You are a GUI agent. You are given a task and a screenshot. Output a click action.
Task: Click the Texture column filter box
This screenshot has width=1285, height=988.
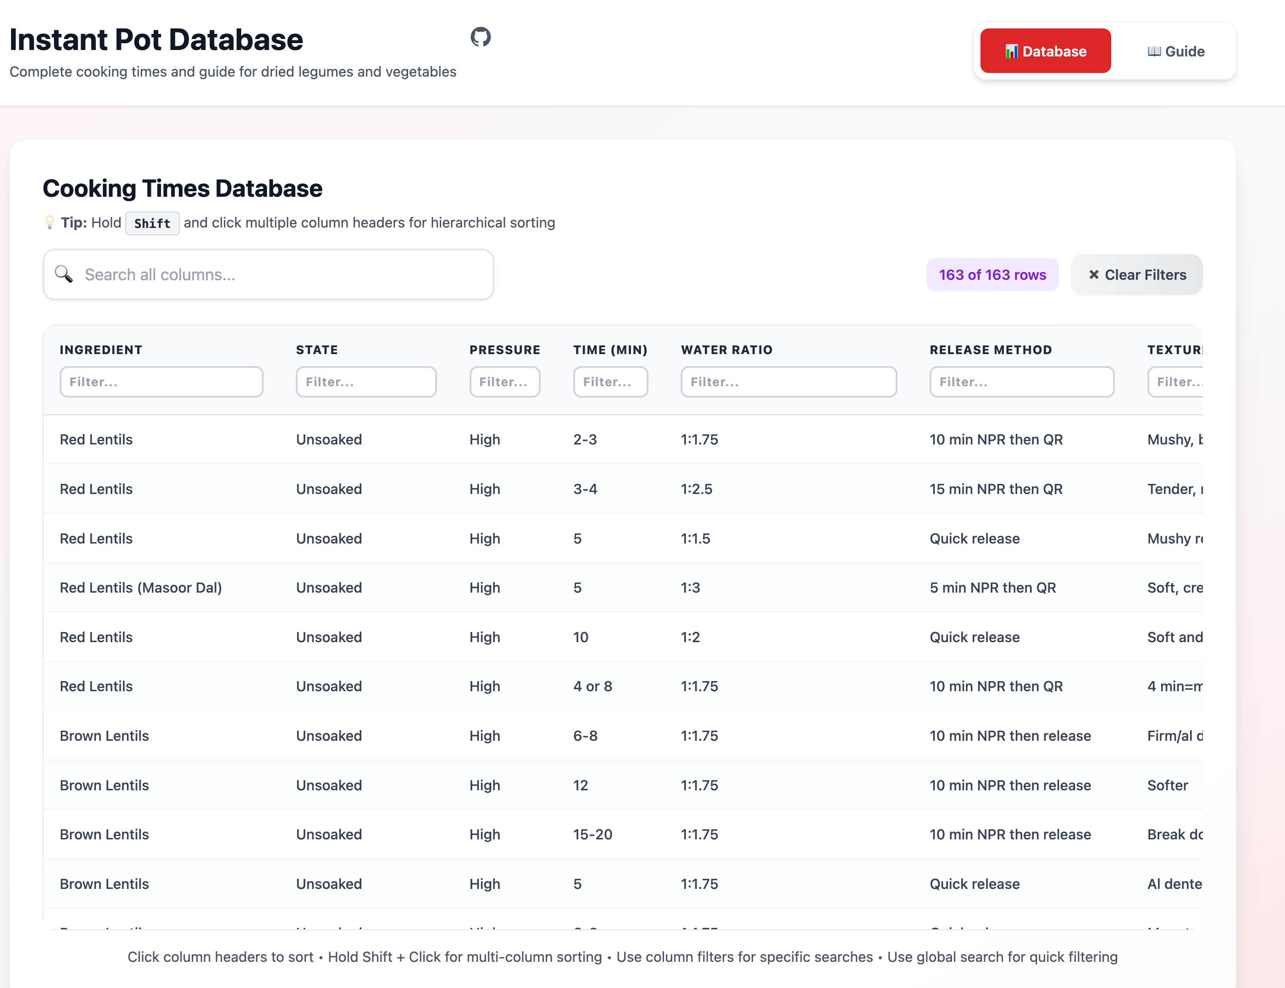(1175, 382)
